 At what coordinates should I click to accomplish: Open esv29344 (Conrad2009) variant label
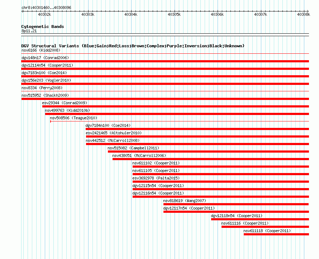click(x=65, y=103)
